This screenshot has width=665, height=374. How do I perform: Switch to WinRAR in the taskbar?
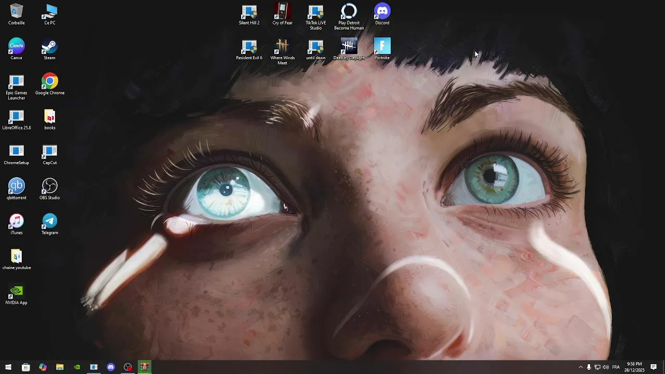click(x=144, y=367)
